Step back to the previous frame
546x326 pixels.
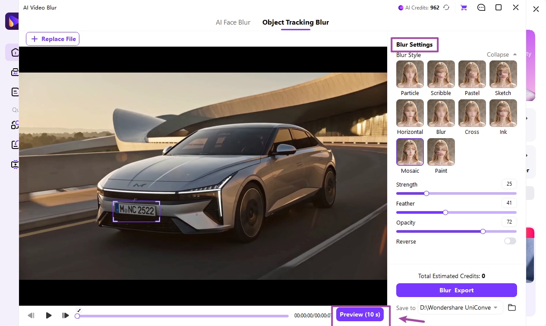click(x=31, y=316)
